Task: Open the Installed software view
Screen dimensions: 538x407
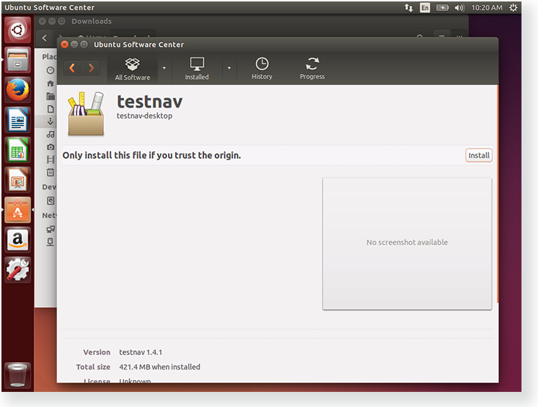Action: [197, 68]
